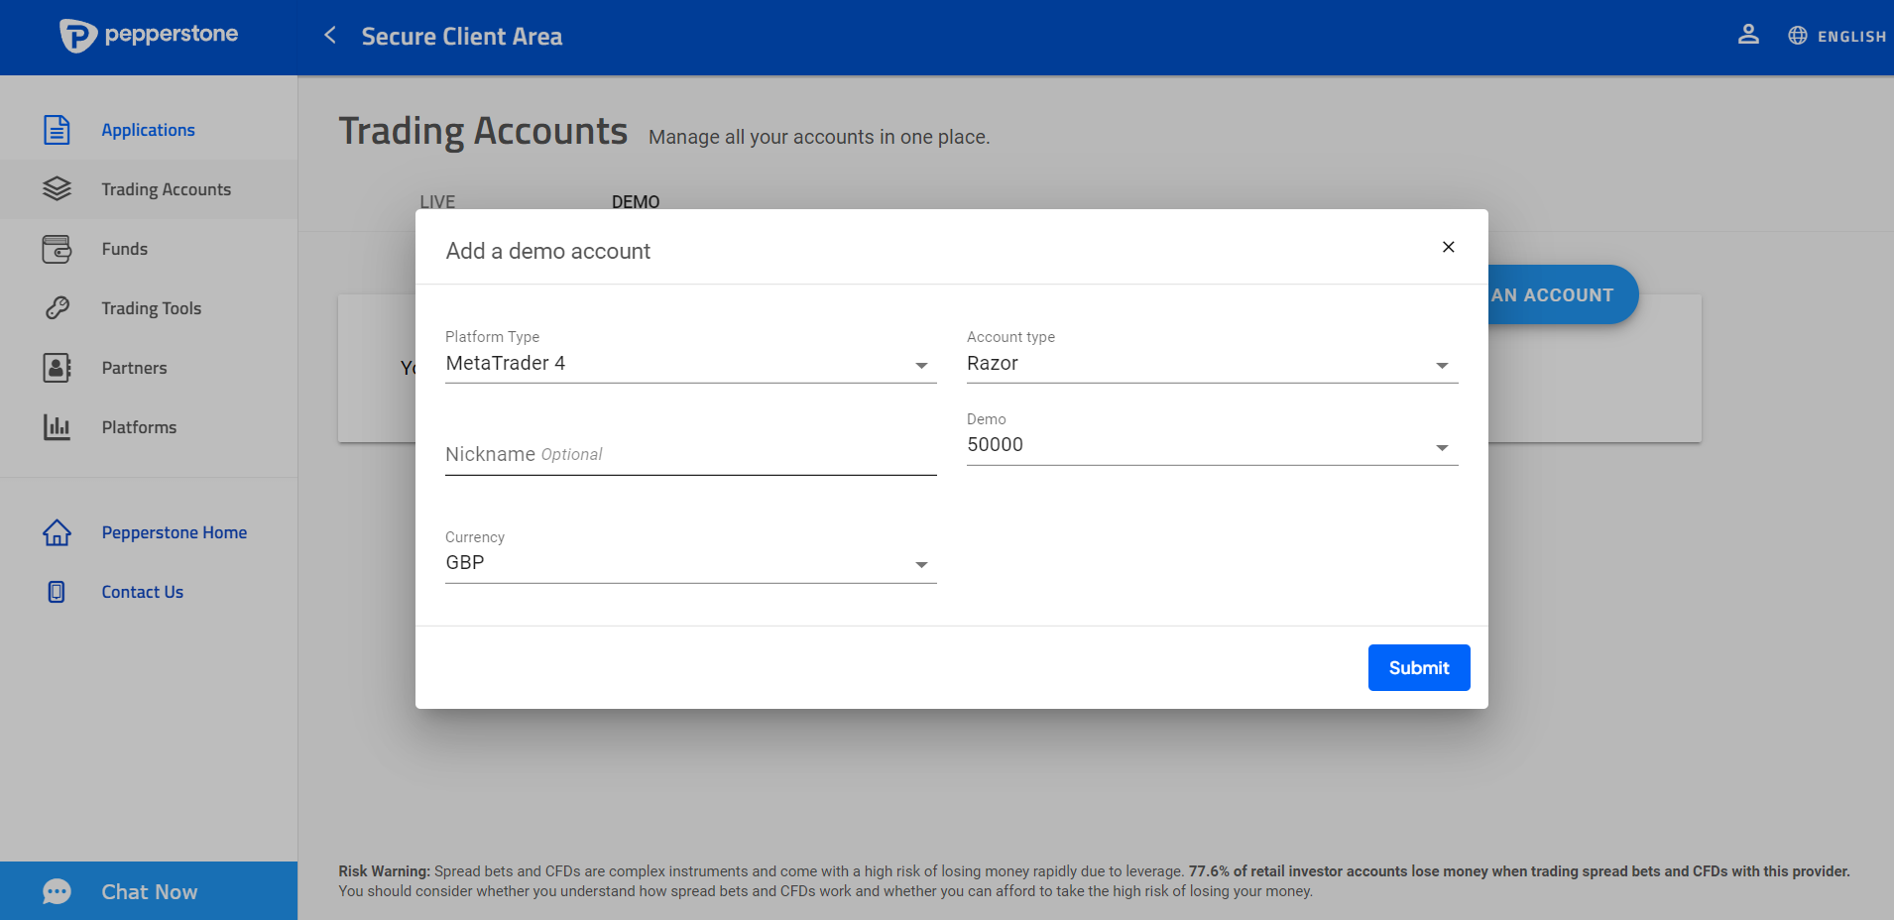Open Platforms in the sidebar

pyautogui.click(x=149, y=427)
